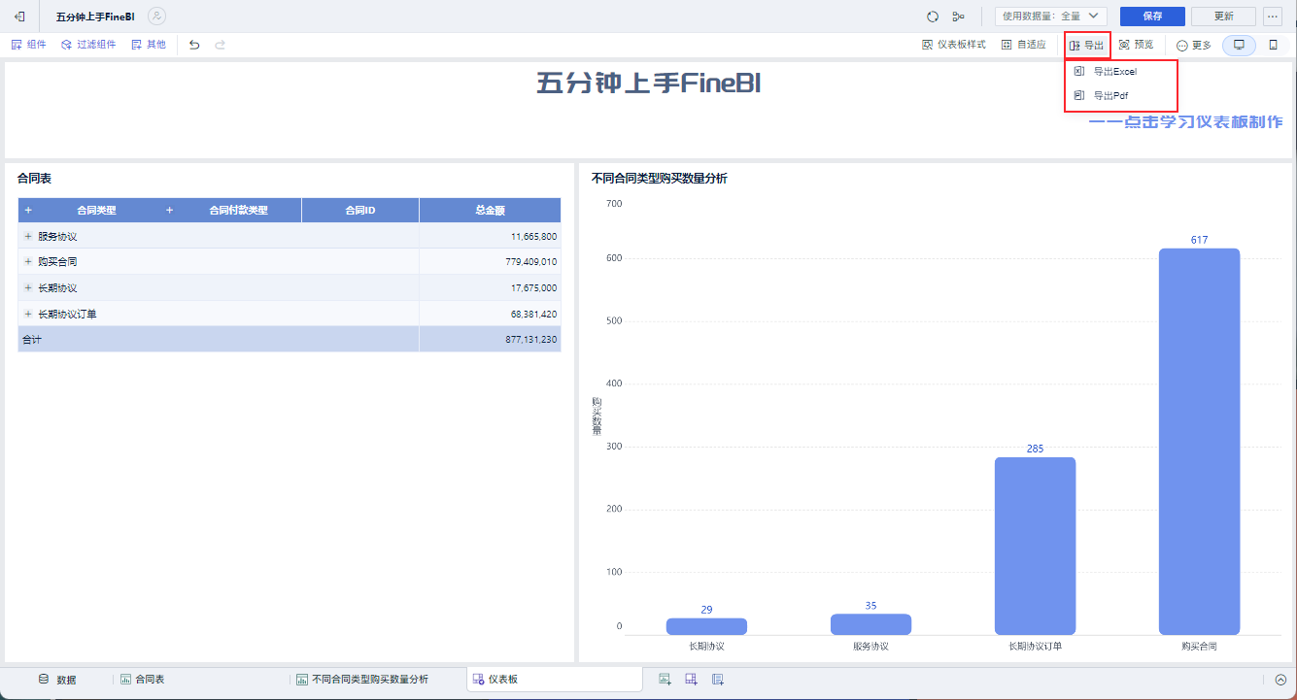This screenshot has width=1297, height=700.
Task: Click the 预览 button
Action: 1137,45
